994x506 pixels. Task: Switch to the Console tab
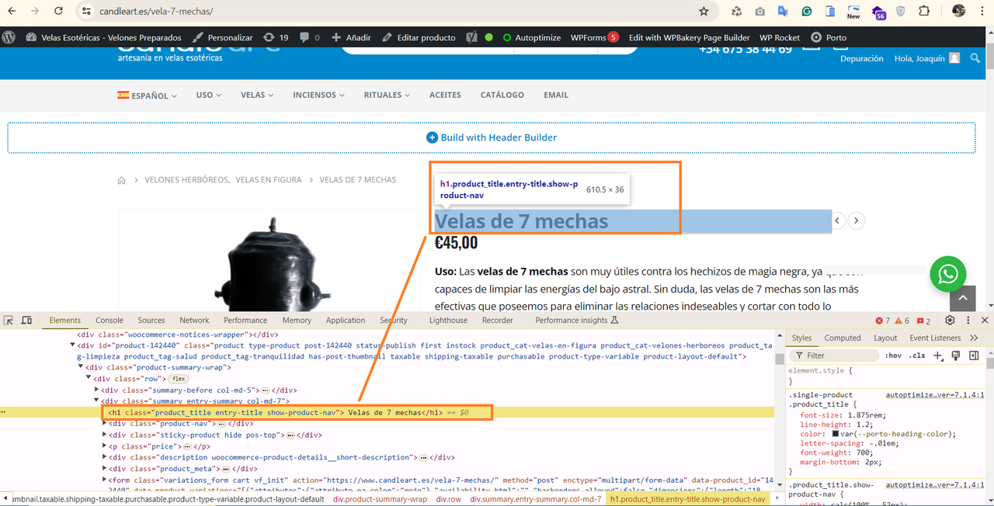(109, 320)
